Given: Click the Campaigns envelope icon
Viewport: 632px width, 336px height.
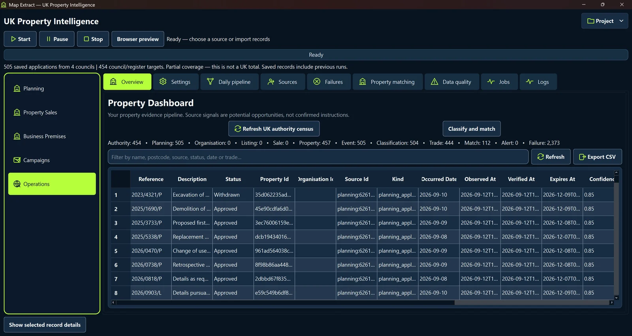Looking at the screenshot, I should coord(17,160).
